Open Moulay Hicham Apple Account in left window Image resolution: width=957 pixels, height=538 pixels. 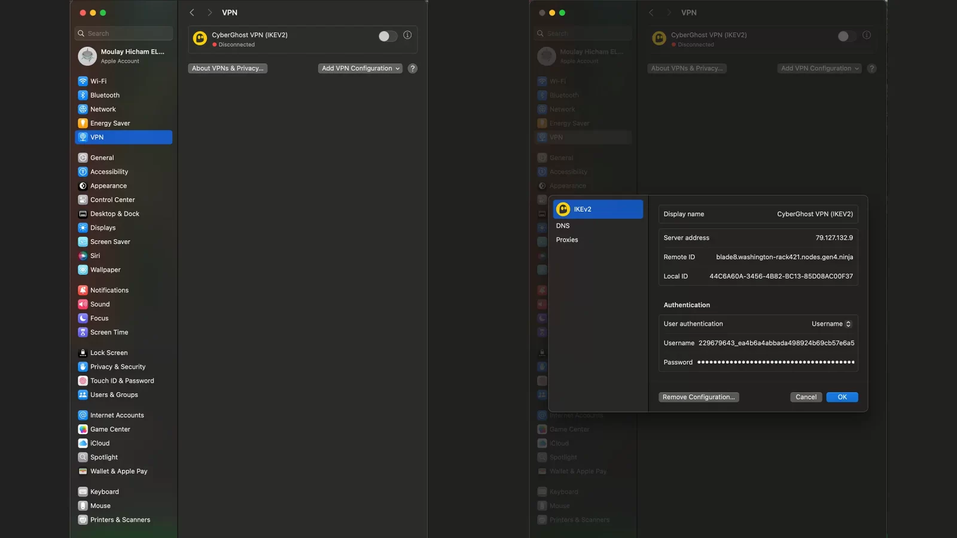tap(123, 56)
